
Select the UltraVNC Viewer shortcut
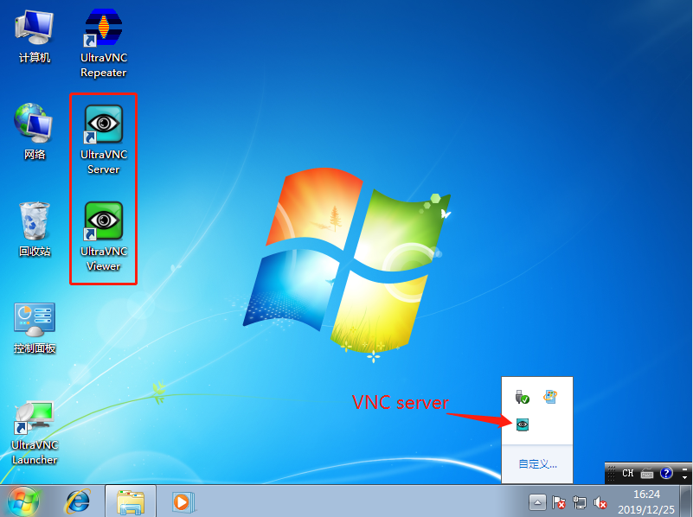(x=104, y=237)
